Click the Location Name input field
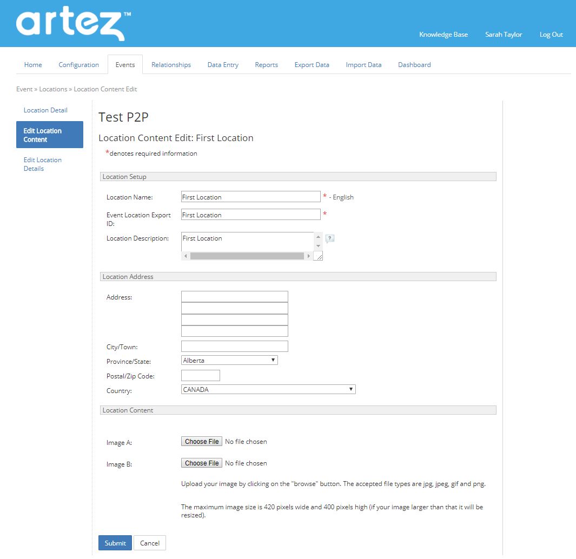Image resolution: width=576 pixels, height=559 pixels. [251, 196]
